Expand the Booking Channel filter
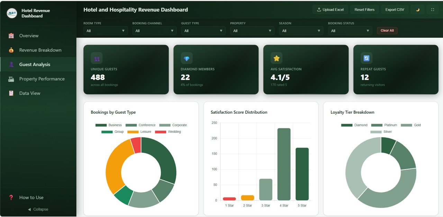The image size is (443, 217). [x=154, y=31]
